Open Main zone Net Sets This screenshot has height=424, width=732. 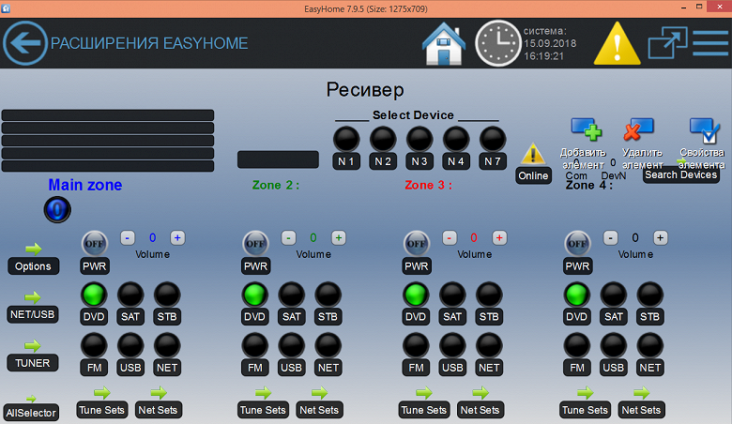click(x=158, y=410)
